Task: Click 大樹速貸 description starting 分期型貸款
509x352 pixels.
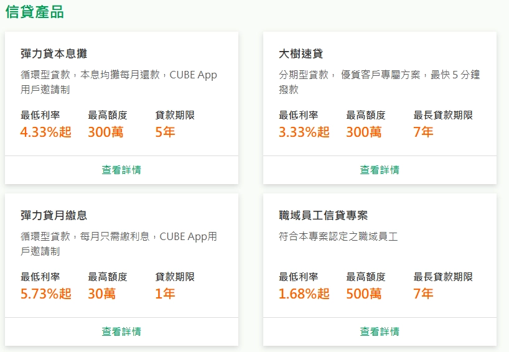Action: coord(379,81)
